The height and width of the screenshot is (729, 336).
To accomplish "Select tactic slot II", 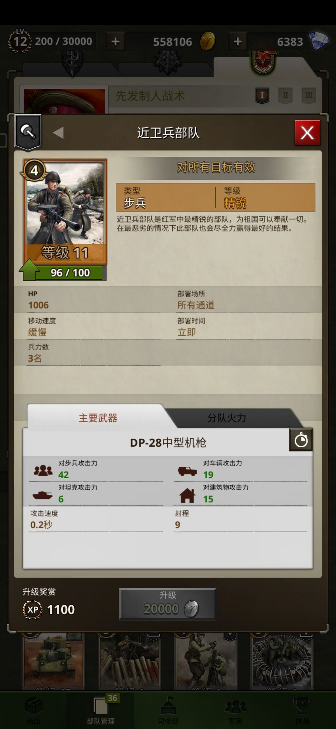I will click(285, 95).
